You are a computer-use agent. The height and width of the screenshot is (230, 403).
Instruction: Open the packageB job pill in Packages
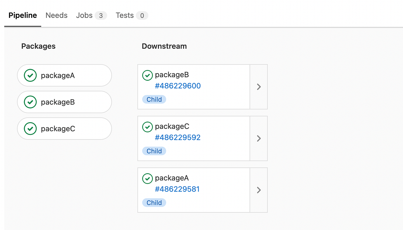pos(64,102)
